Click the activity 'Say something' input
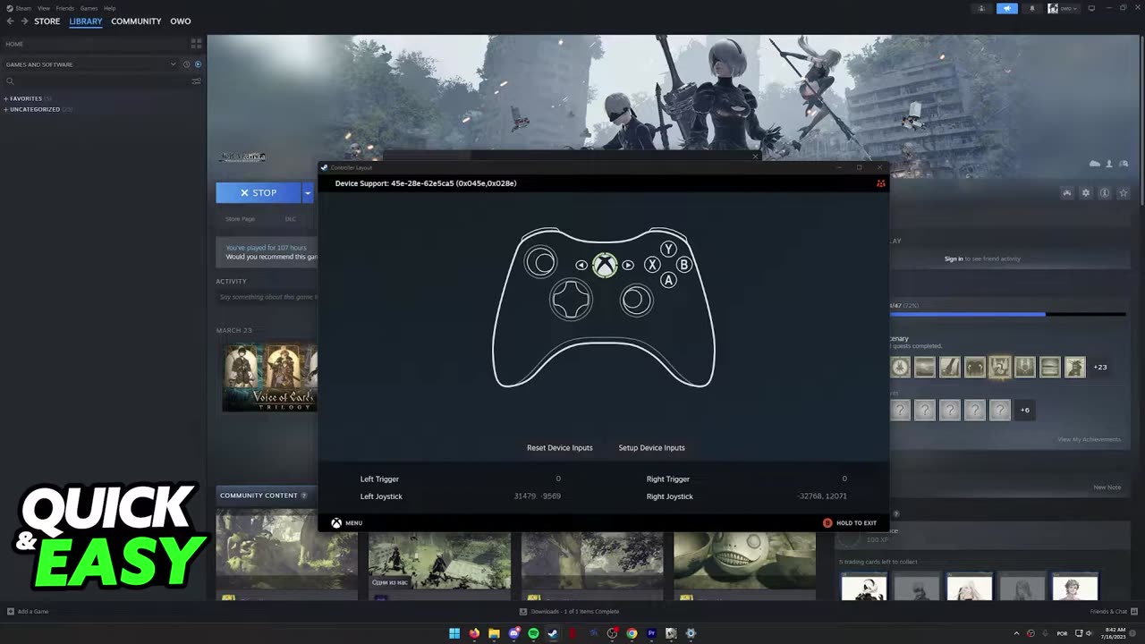The image size is (1145, 644). [x=267, y=297]
